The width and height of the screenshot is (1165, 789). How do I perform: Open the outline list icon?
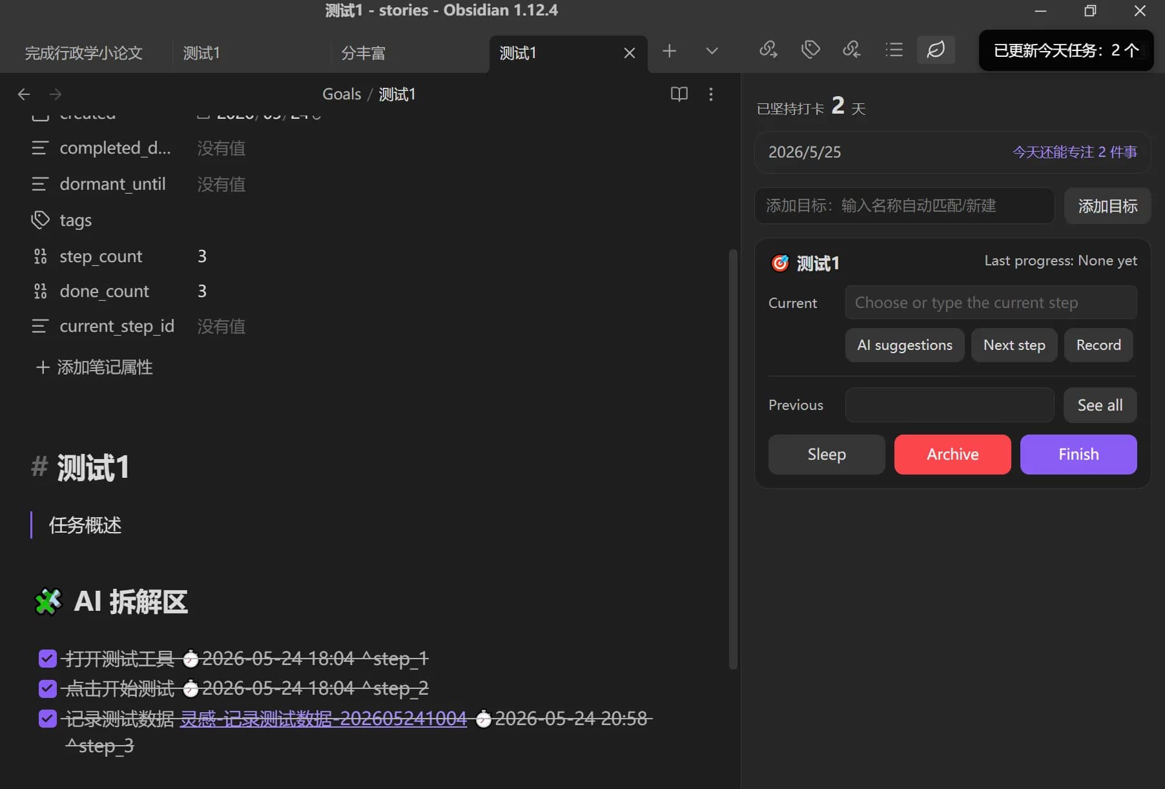point(894,50)
